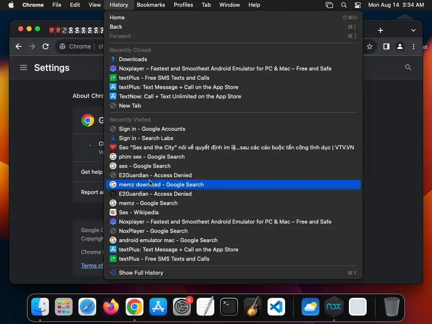Open Spotlight search in menu bar

tap(343, 5)
